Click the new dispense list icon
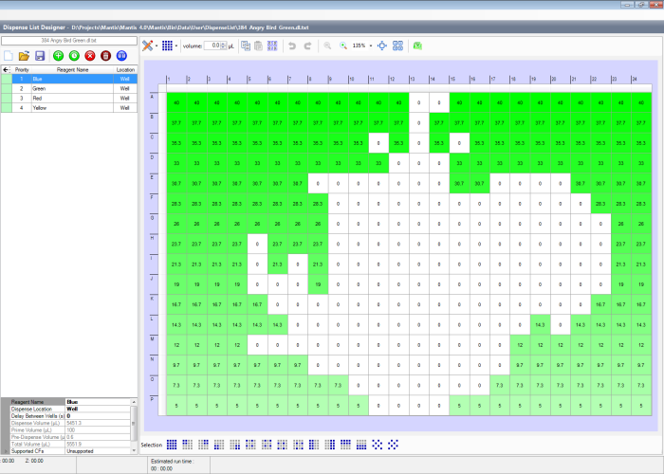Viewport: 664px width, 474px height. (9, 56)
